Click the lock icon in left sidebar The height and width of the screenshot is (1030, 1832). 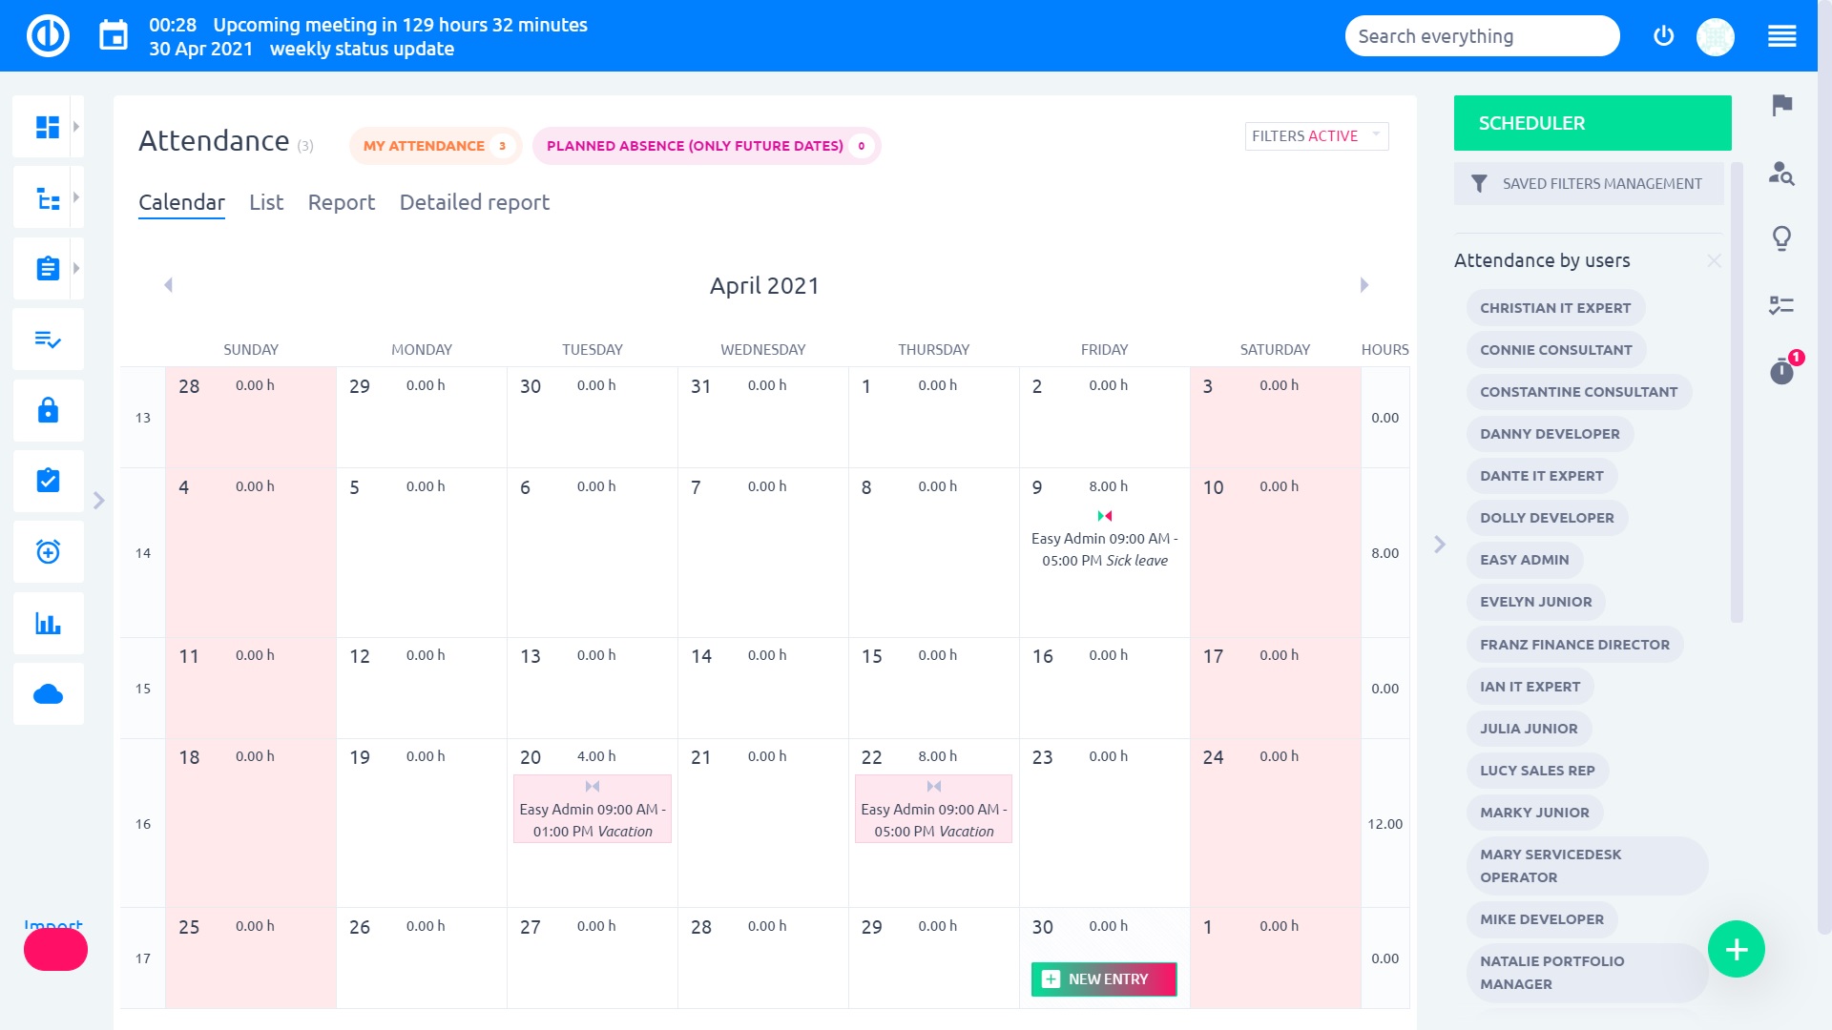coord(48,410)
